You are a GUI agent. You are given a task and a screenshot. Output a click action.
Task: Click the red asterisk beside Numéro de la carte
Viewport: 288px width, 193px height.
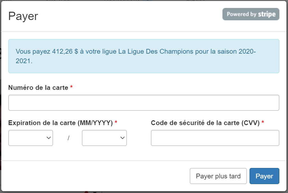(72, 87)
